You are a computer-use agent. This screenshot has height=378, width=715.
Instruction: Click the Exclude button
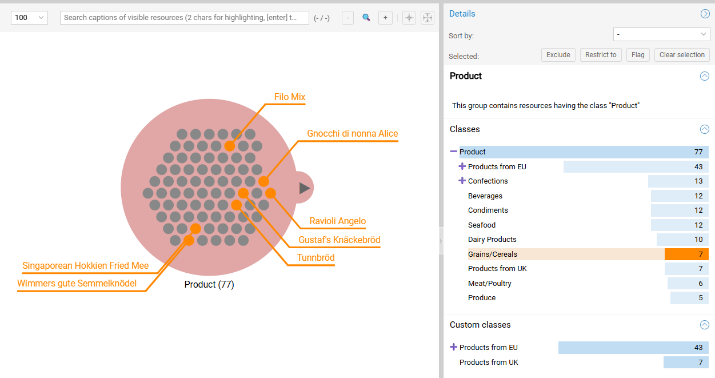tap(558, 54)
